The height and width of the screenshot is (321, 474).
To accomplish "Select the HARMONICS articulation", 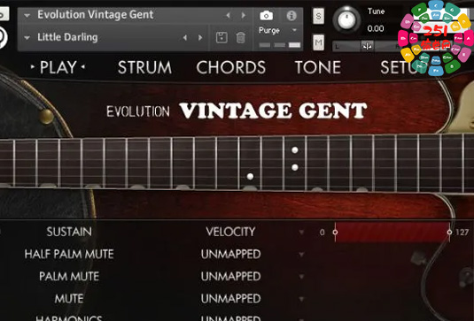I will tap(69, 318).
